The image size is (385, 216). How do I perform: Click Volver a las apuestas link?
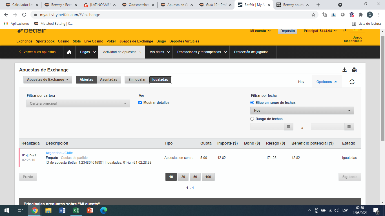coord(37,52)
